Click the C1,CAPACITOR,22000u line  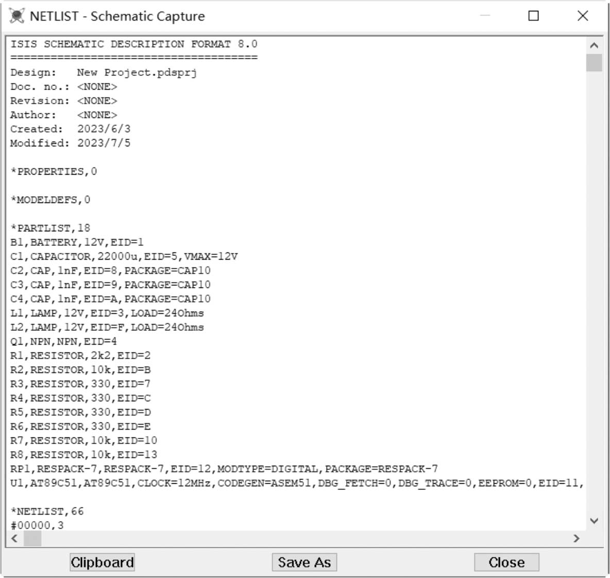click(124, 257)
